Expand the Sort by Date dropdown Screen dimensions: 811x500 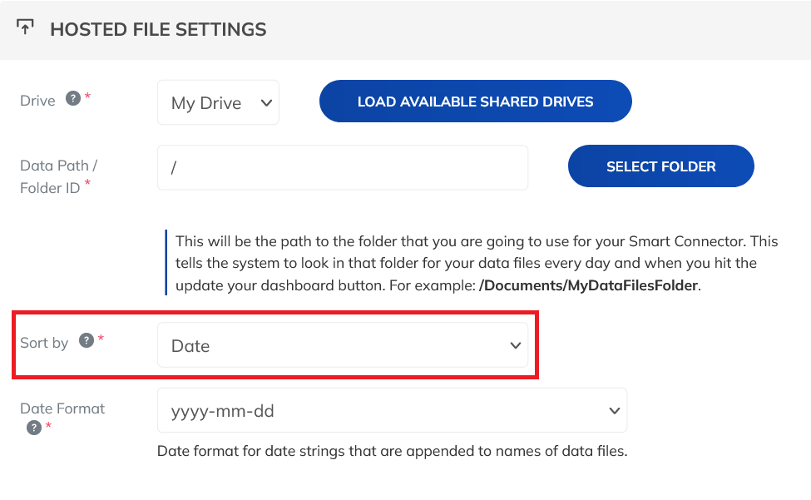click(x=343, y=345)
